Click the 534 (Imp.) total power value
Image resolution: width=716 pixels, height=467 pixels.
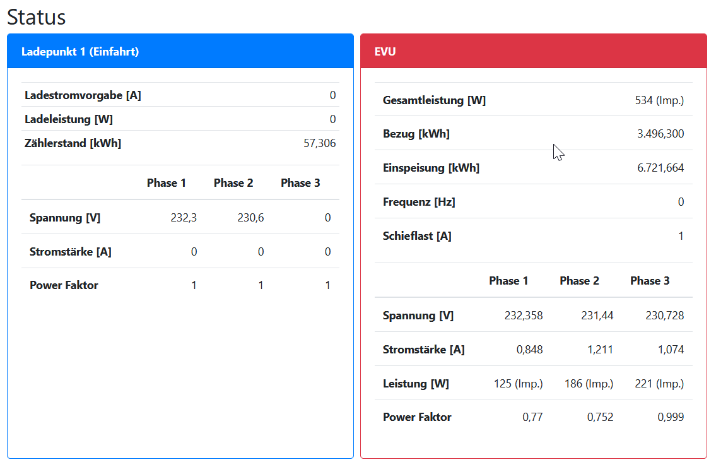pyautogui.click(x=659, y=100)
